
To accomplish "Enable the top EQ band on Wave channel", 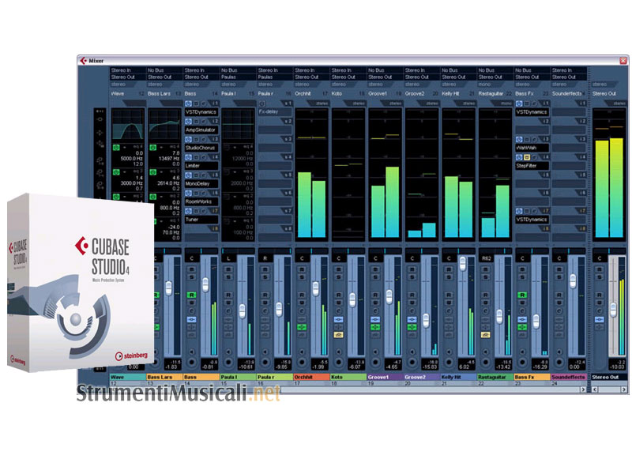I will pyautogui.click(x=115, y=147).
